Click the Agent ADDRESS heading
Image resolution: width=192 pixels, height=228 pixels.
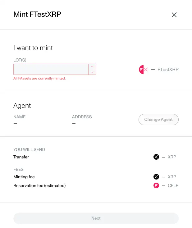[82, 117]
